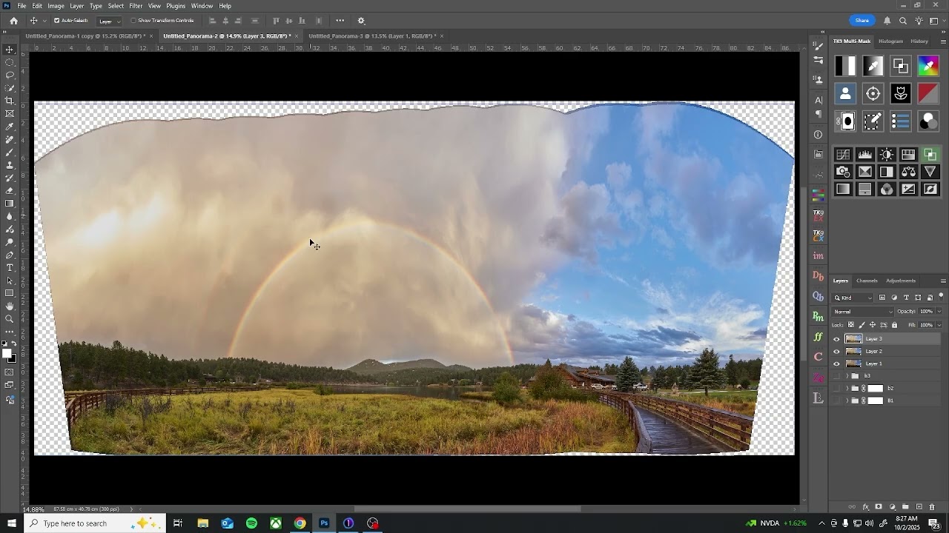Click the TK9 color wheel icon
Viewport: 949px width, 533px height.
click(x=928, y=66)
